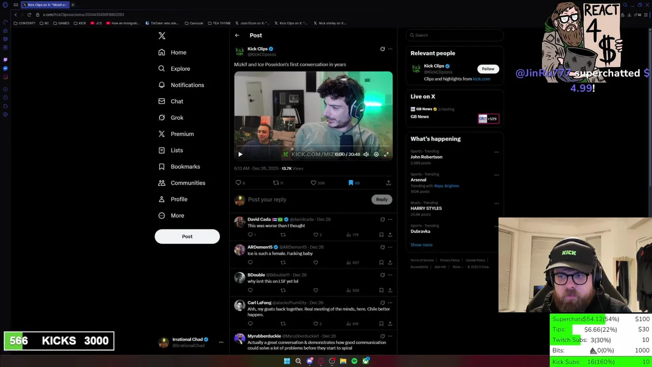
Task: Open three-dot menu on Myrubberduckie's reply
Action: [x=390, y=336]
